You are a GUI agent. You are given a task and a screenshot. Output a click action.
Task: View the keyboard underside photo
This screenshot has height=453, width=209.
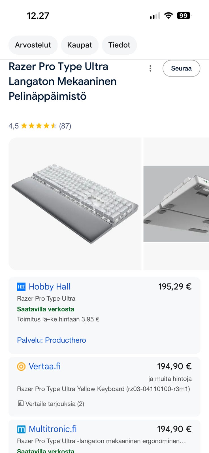click(176, 204)
